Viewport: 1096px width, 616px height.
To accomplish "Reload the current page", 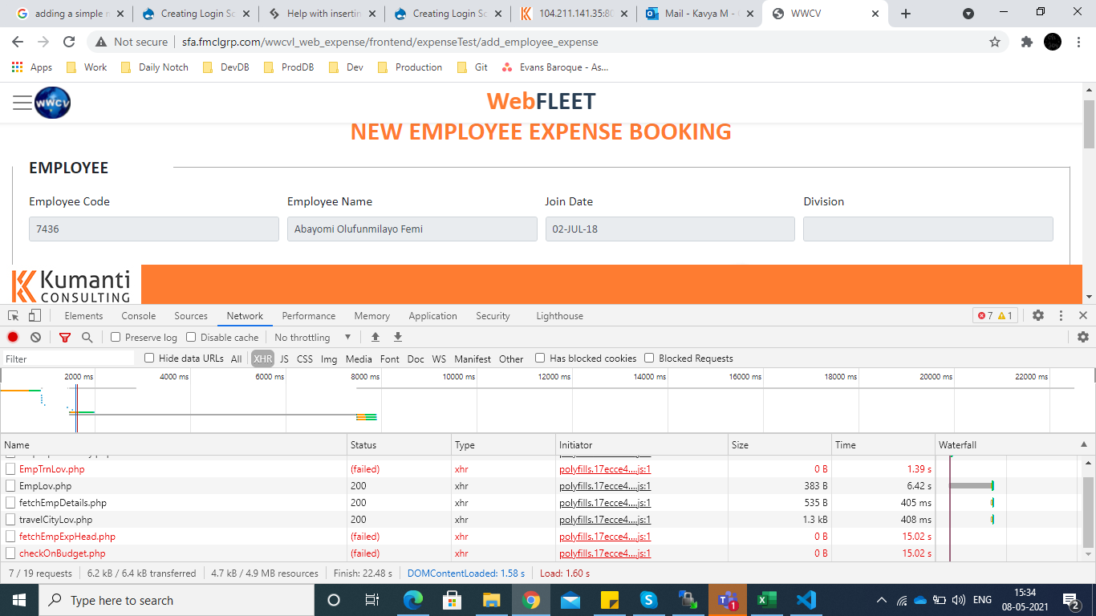I will 69,42.
